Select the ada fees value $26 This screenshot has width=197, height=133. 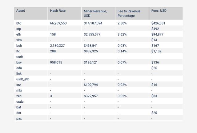[154, 68]
